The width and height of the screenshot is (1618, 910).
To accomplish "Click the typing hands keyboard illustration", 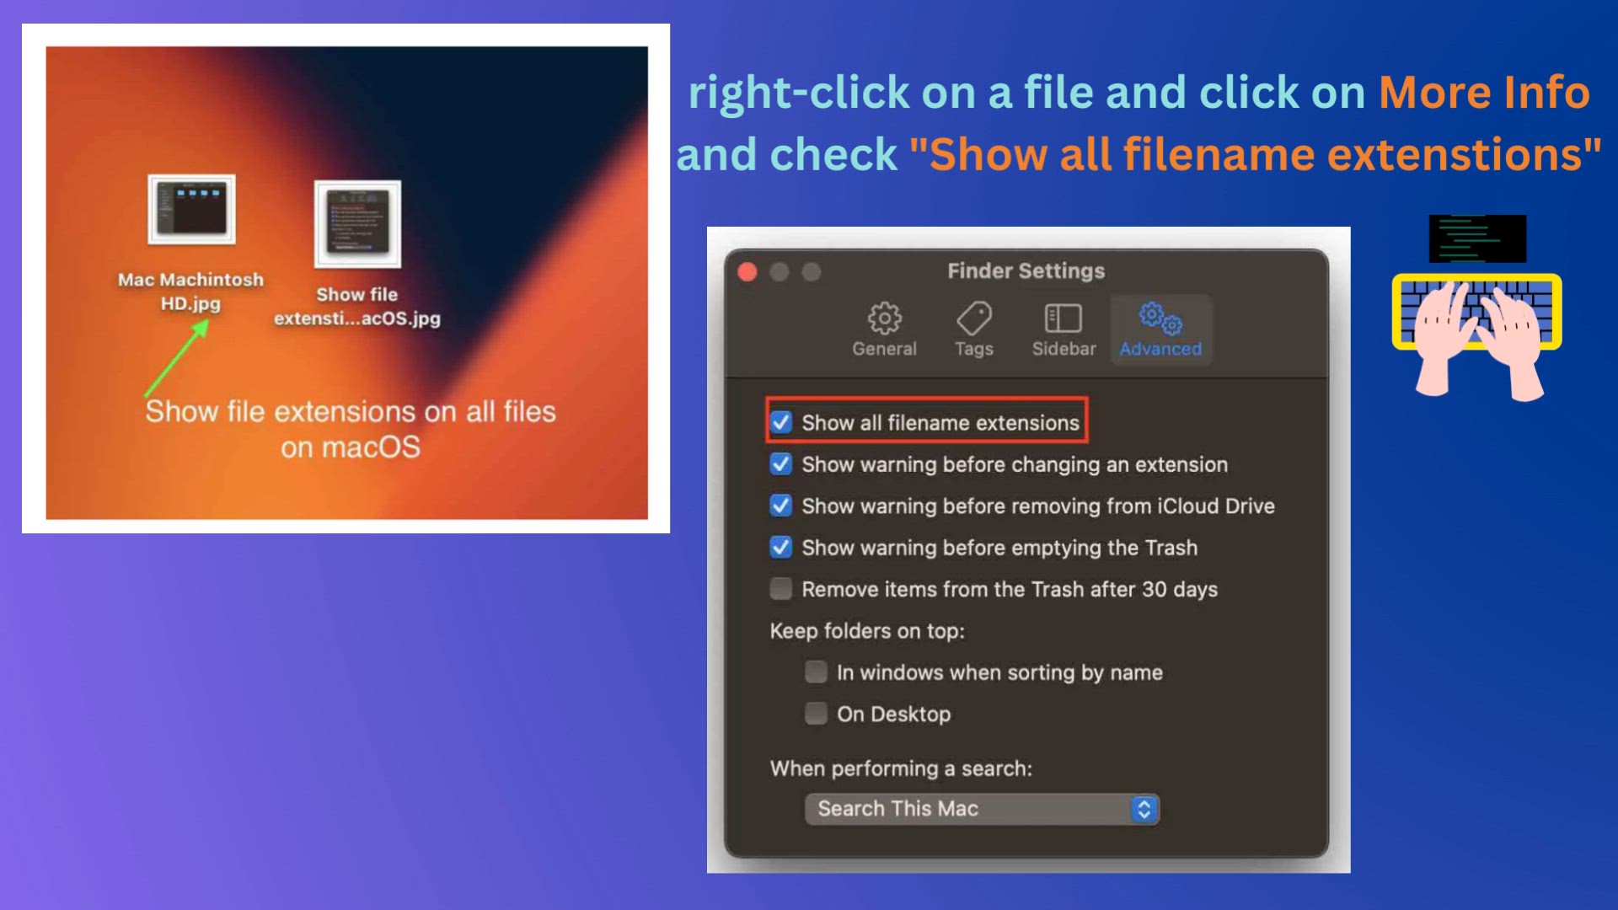I will coord(1477,336).
